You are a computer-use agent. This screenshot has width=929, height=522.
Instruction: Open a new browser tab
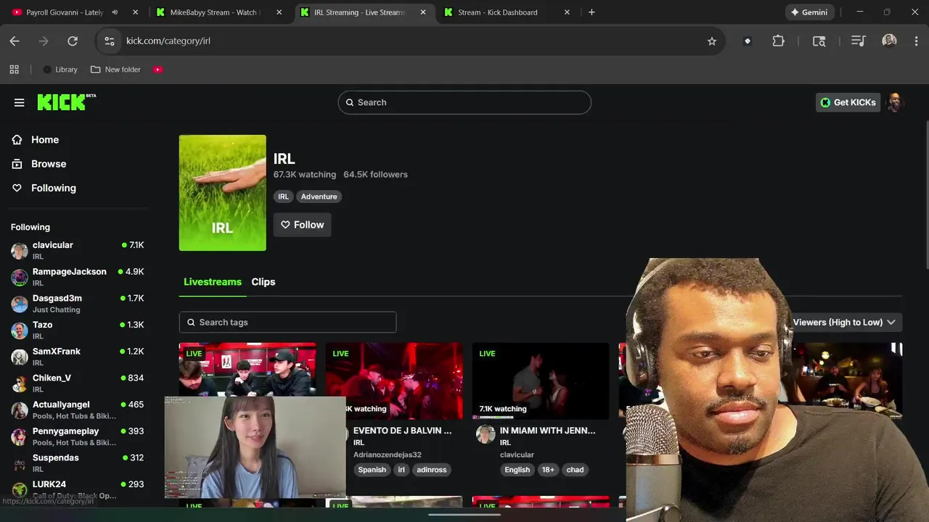592,12
